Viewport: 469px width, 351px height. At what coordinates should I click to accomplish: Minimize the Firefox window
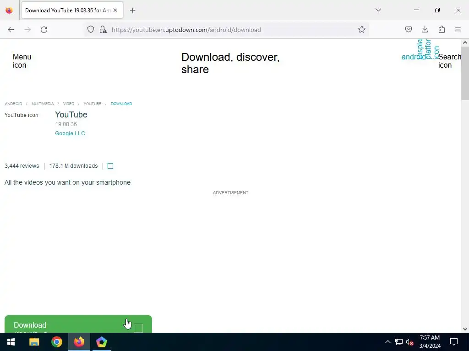pyautogui.click(x=416, y=10)
